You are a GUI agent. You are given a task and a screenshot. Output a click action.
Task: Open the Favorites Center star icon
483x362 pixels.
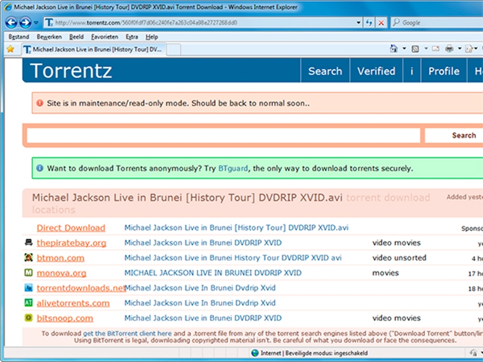click(x=10, y=49)
